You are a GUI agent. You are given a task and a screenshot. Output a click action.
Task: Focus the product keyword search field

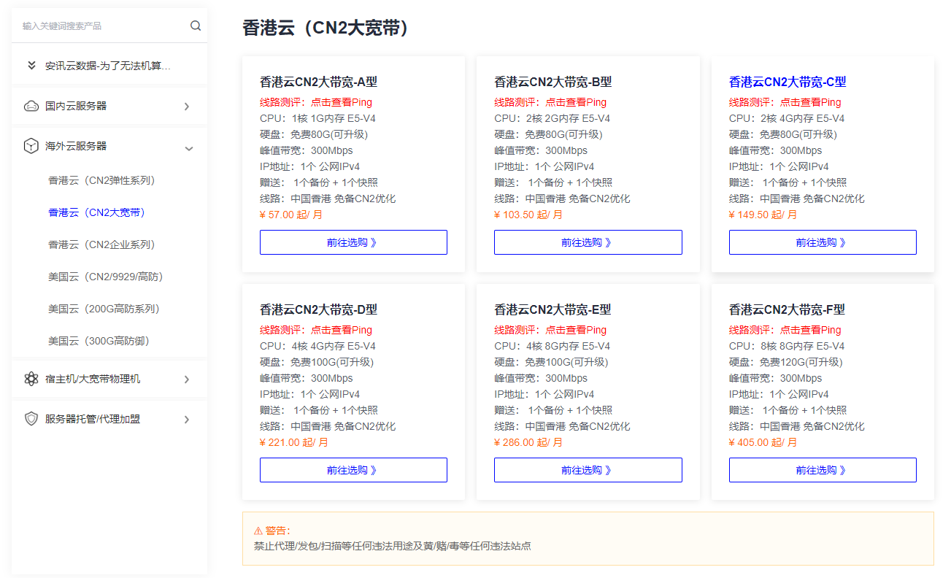coord(102,26)
